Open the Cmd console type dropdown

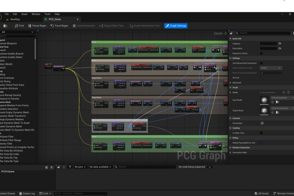(x=45, y=193)
